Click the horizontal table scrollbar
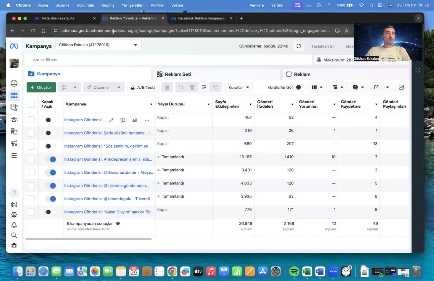Screen dimensions: 434x281 [88, 239]
